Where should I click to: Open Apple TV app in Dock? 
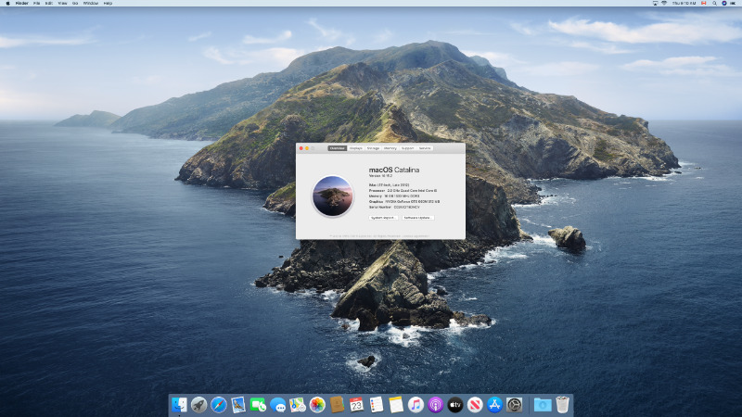pos(455,405)
